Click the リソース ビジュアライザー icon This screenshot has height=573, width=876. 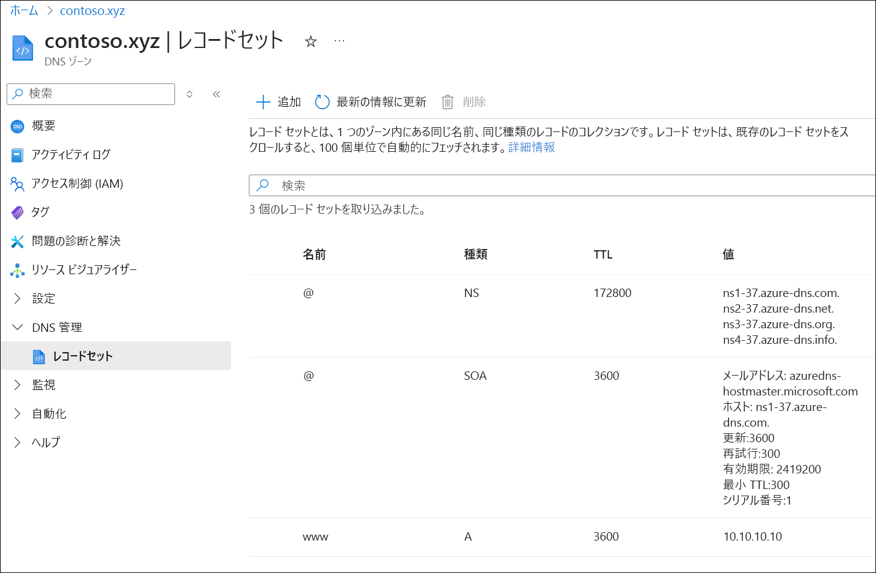(x=17, y=270)
